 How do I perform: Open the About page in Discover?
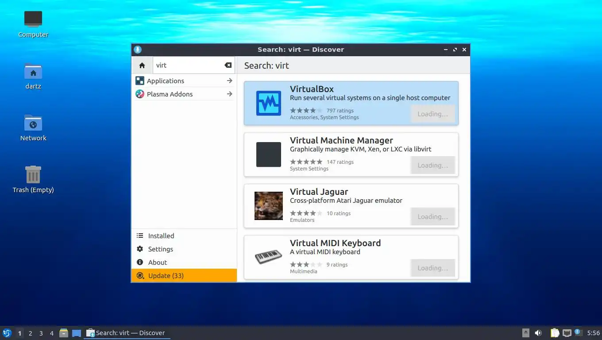tap(184, 262)
